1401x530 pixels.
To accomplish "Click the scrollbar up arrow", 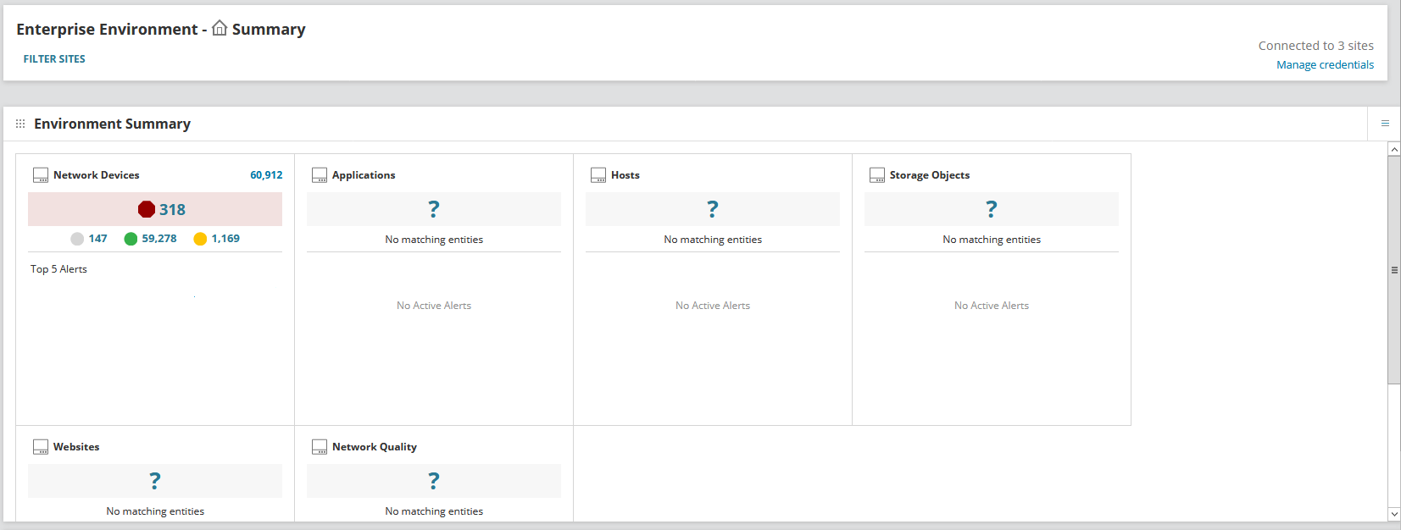I will click(x=1394, y=149).
